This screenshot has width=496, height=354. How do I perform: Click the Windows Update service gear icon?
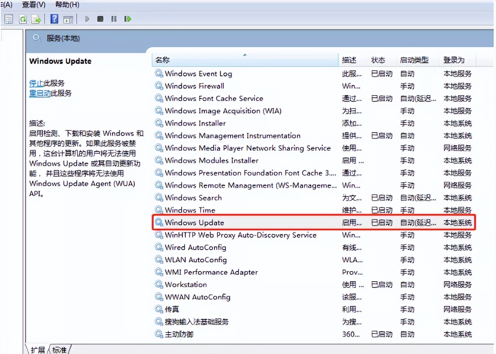click(159, 222)
